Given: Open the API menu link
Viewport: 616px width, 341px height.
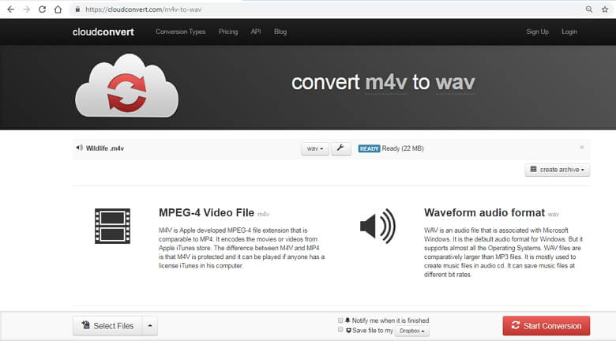Looking at the screenshot, I should [256, 32].
